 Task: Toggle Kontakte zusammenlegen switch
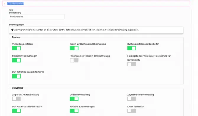click(x=74, y=111)
